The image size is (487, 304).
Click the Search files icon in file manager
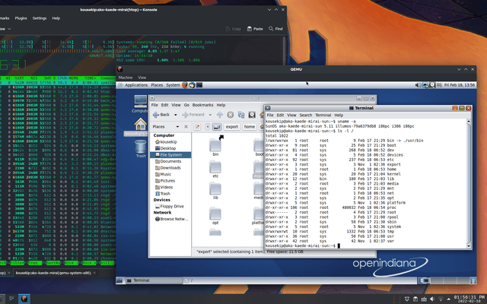pos(252,115)
